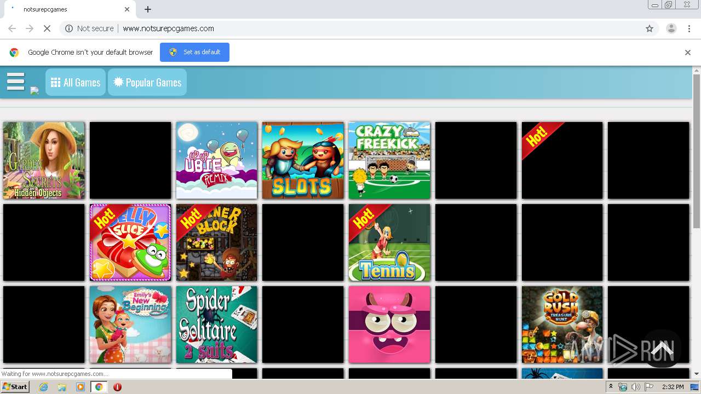The height and width of the screenshot is (394, 701).
Task: Play Gold Rush Treasure Hunt game
Action: pyautogui.click(x=562, y=325)
